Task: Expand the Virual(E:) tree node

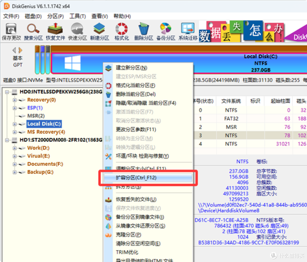Action: [15, 156]
